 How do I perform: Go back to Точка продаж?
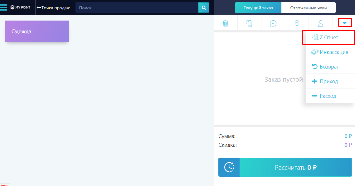click(x=53, y=8)
